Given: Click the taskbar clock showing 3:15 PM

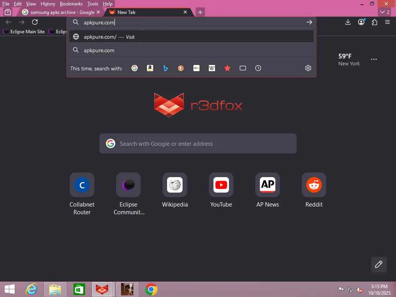Looking at the screenshot, I should pyautogui.click(x=379, y=290).
